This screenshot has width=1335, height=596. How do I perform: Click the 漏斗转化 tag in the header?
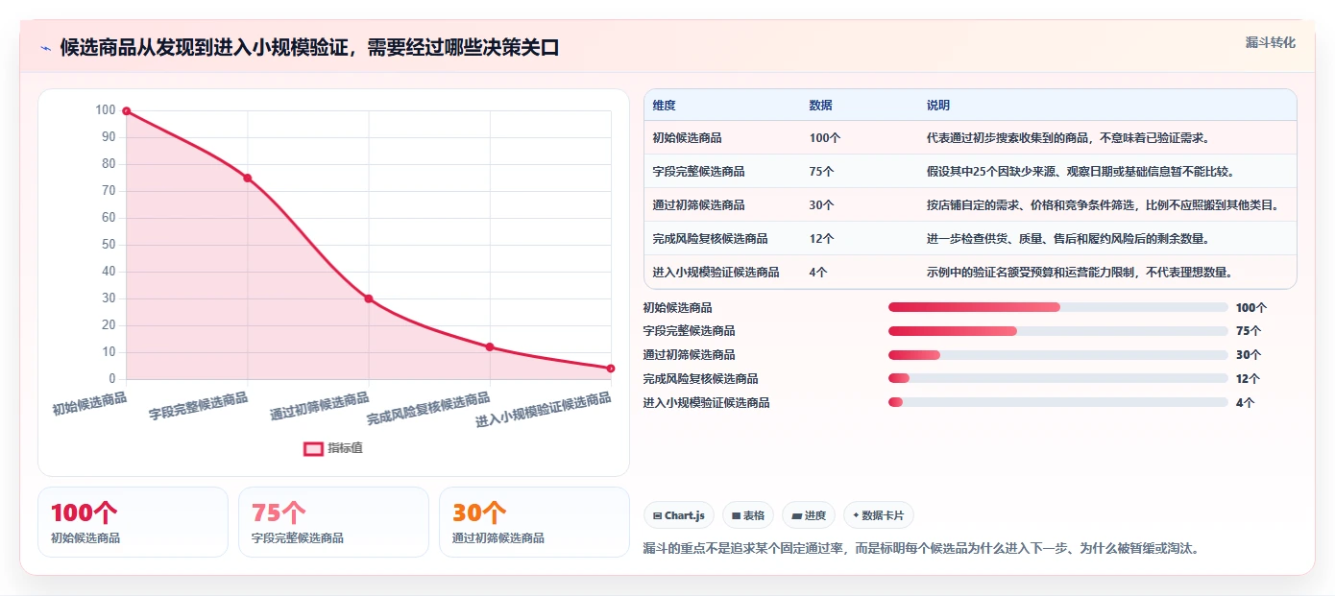pyautogui.click(x=1270, y=42)
